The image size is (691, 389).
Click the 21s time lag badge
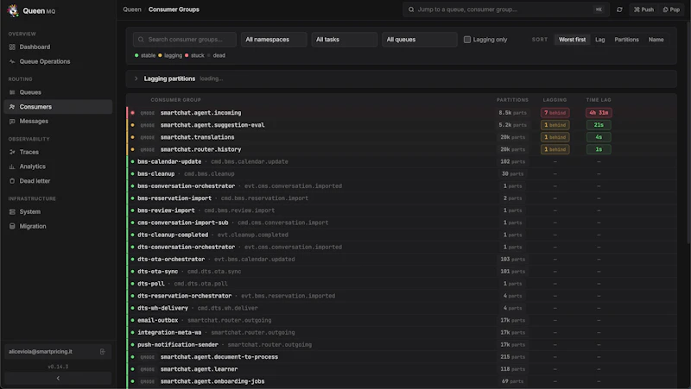coord(599,125)
